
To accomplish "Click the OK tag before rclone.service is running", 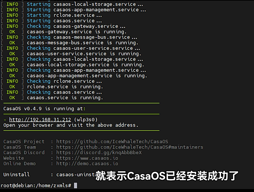I will coord(12,87).
